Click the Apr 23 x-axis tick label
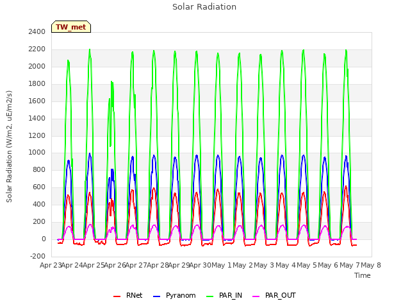 [x=51, y=265]
